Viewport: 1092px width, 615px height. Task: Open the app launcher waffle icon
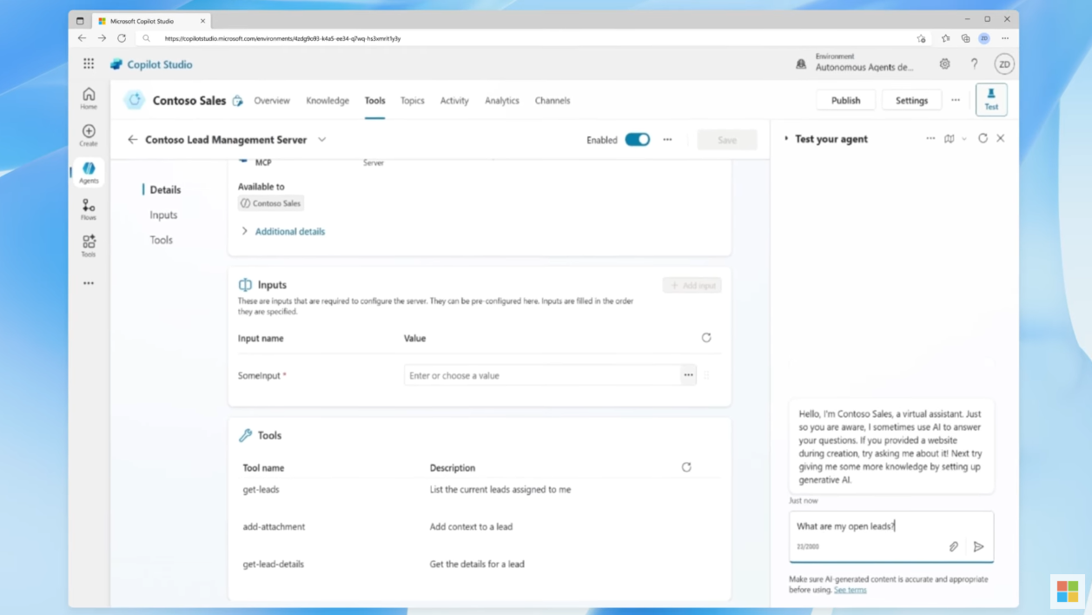(x=89, y=63)
